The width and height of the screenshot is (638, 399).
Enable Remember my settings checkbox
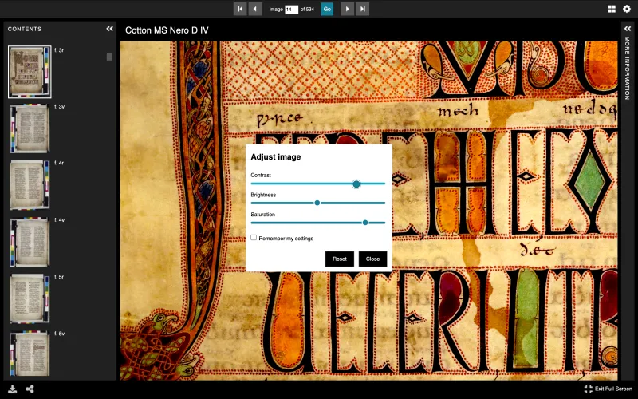tap(254, 237)
